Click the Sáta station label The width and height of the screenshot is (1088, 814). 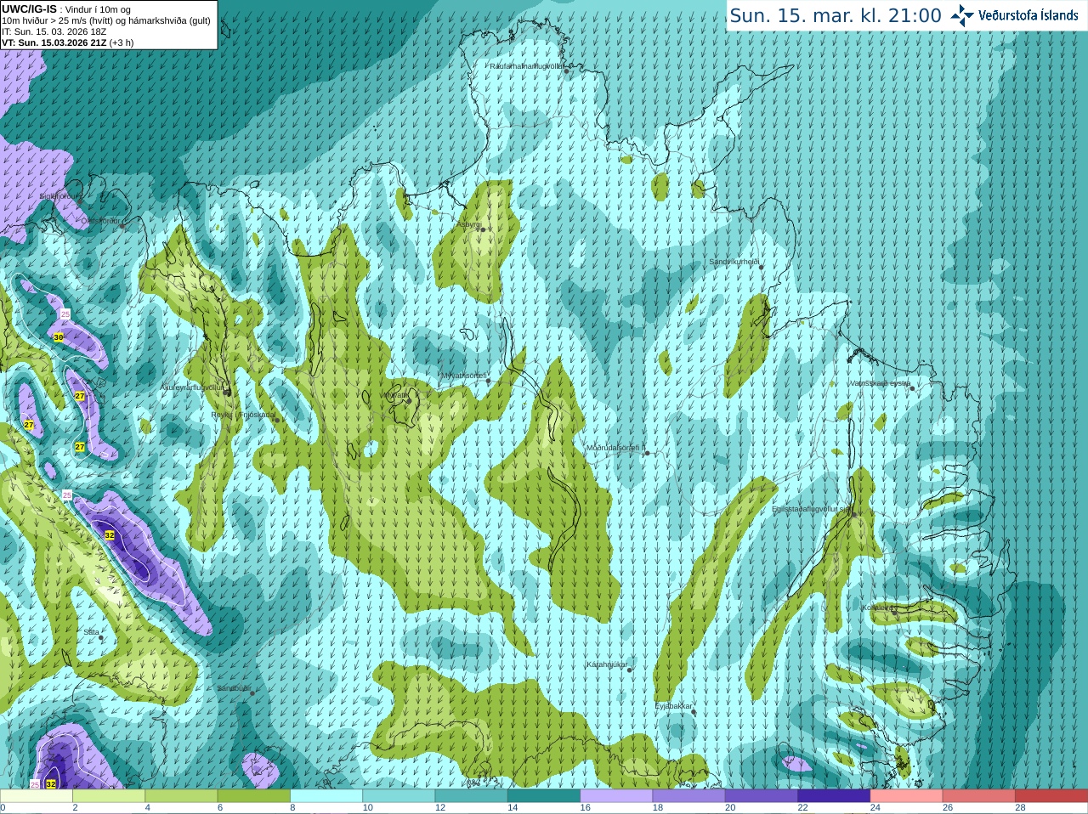[x=91, y=632]
